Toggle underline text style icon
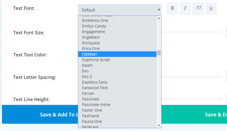 click(x=211, y=8)
